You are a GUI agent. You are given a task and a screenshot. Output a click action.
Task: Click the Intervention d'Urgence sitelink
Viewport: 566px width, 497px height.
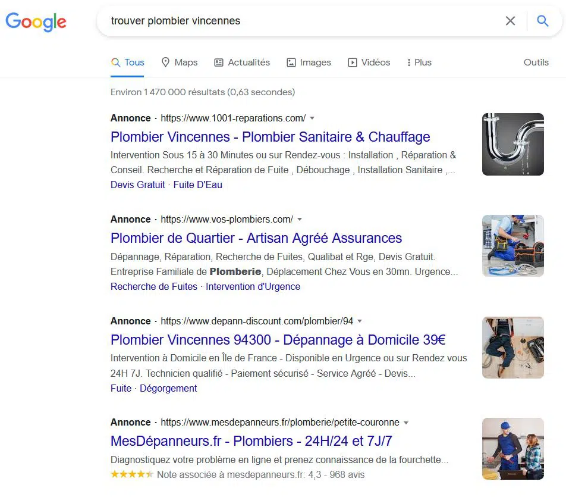point(253,287)
